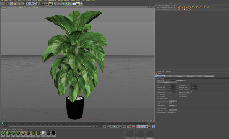
Task: Toggle Y axis lock
Action: (x=31, y=4)
